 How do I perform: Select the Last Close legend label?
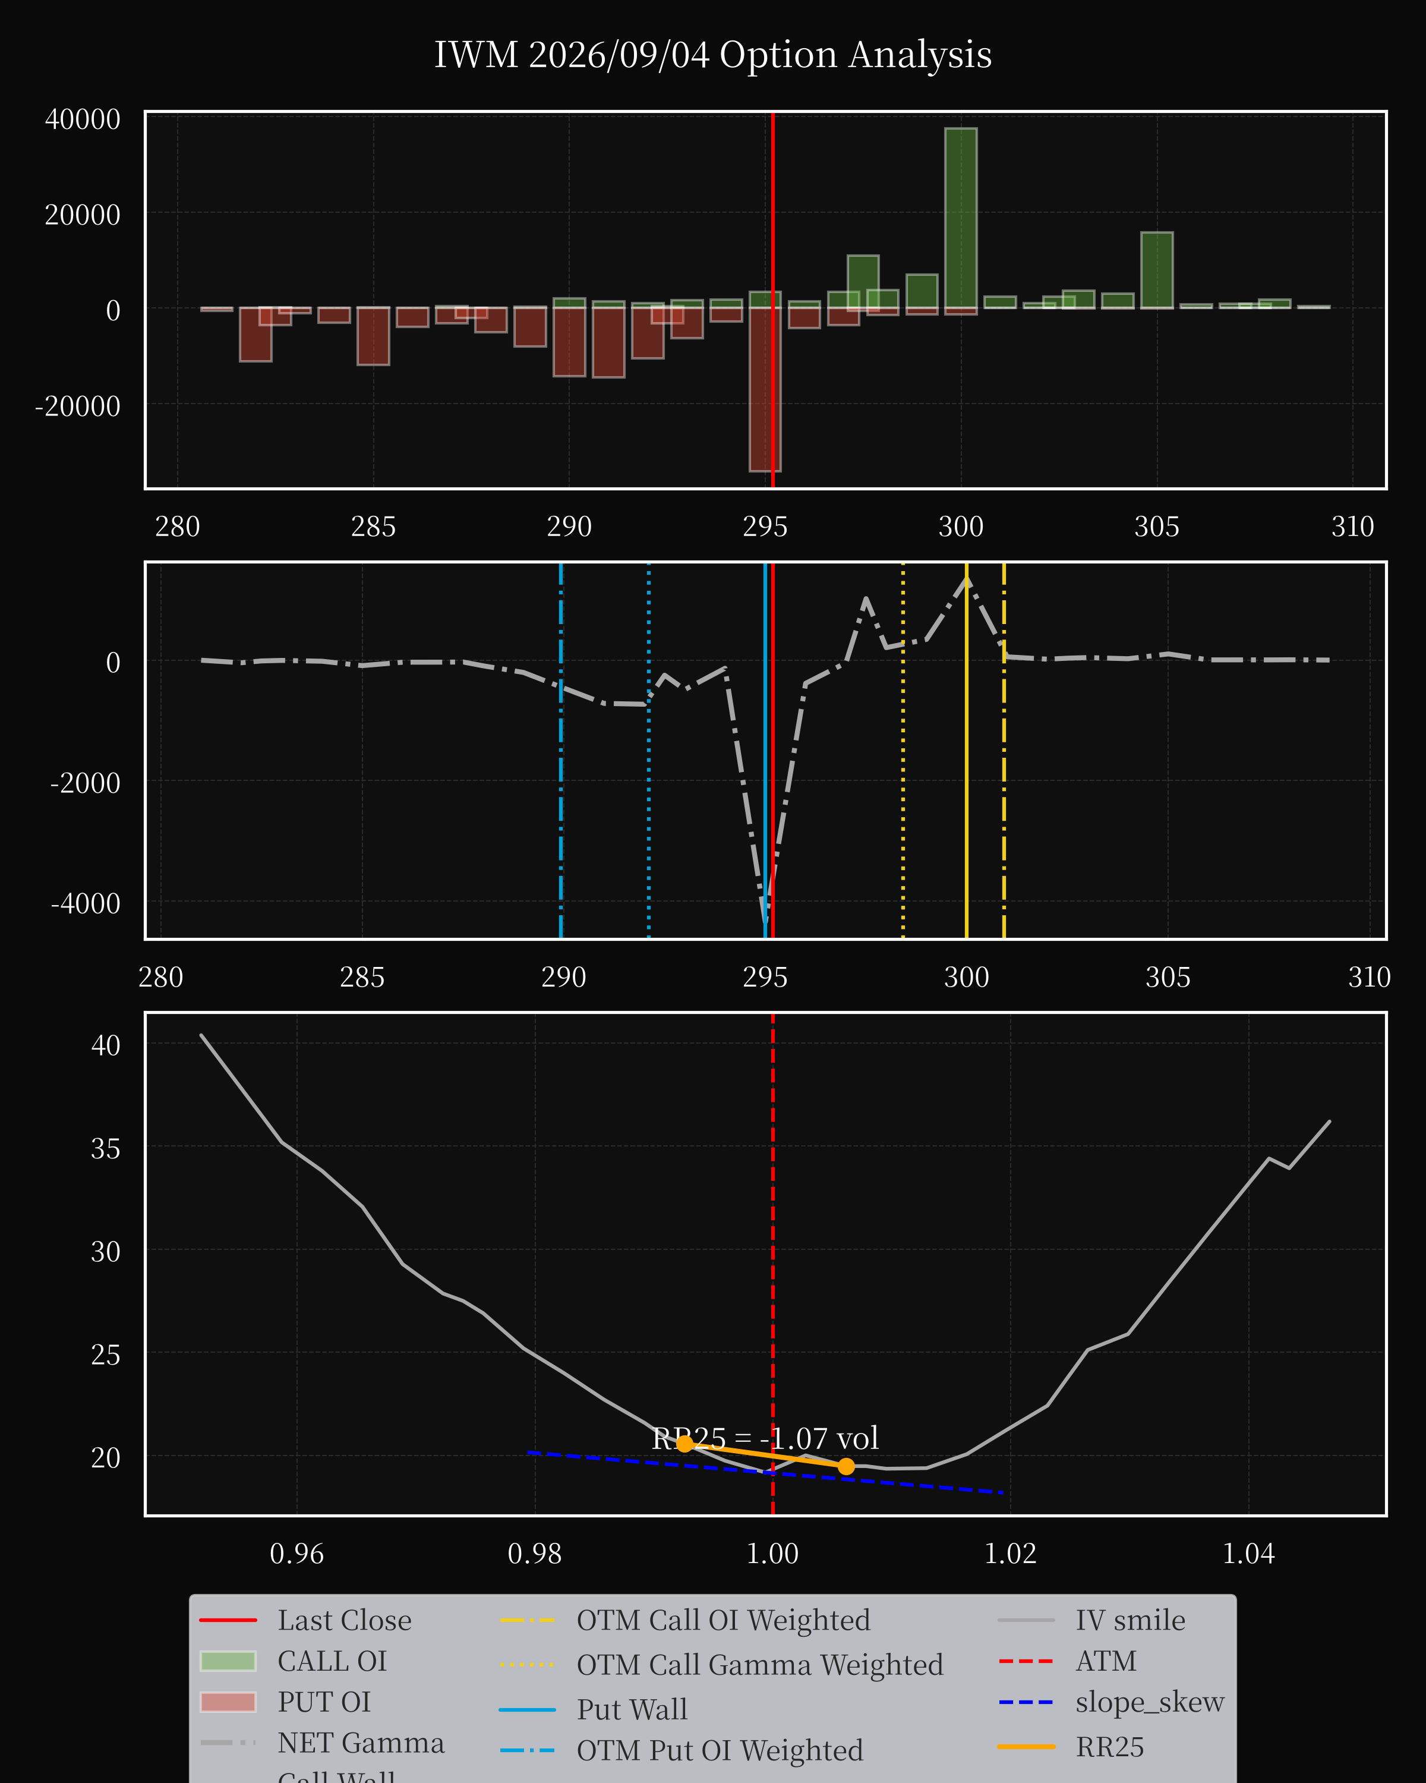coord(344,1620)
